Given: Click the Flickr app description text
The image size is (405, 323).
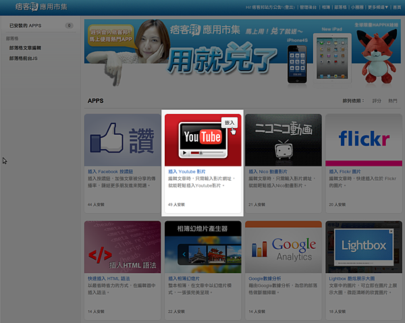Looking at the screenshot, I should click(362, 182).
